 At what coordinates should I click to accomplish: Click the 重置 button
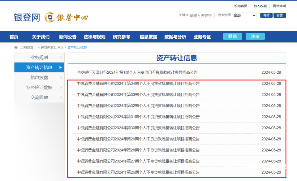280,15
